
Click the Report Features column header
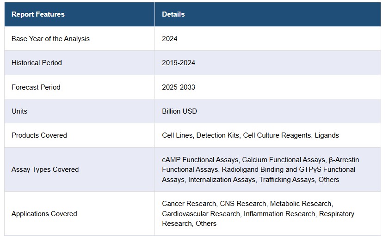tap(38, 14)
